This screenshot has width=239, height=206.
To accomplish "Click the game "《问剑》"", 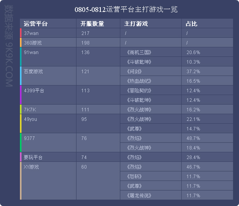I will click(x=134, y=72).
